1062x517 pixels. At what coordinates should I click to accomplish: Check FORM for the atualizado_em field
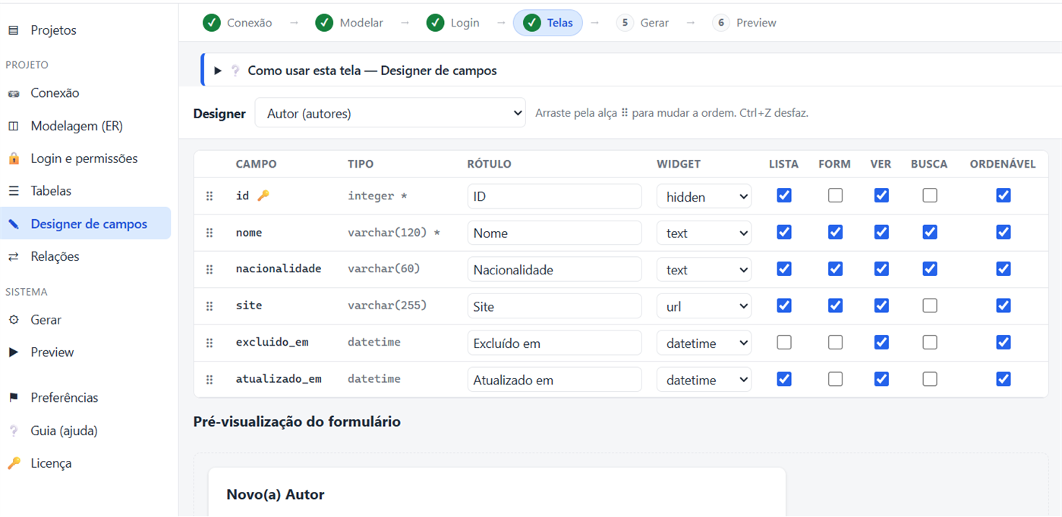point(835,378)
